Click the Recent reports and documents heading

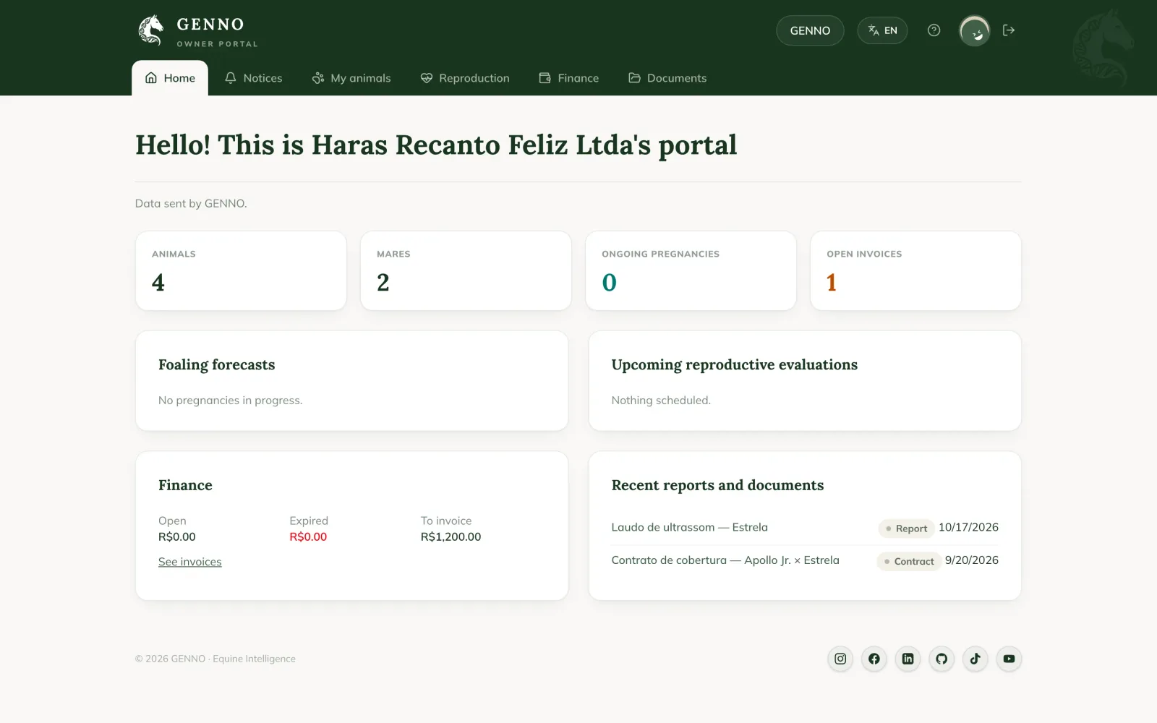pos(717,485)
